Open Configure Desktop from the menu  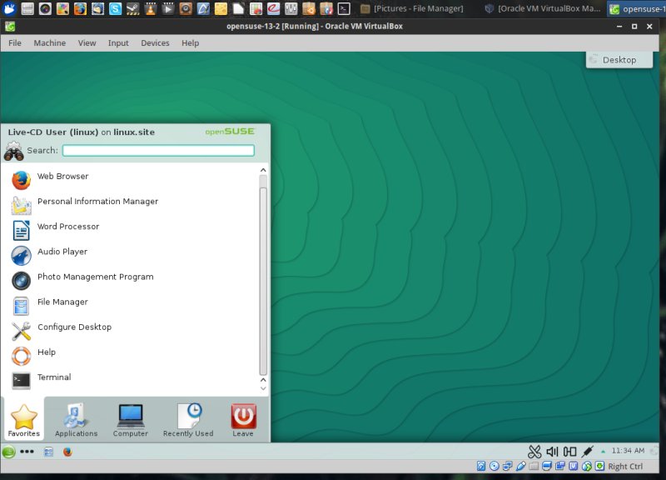(75, 327)
